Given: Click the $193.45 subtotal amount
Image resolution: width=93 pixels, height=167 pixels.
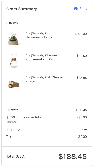Looking at the screenshot, I should click(x=81, y=110).
